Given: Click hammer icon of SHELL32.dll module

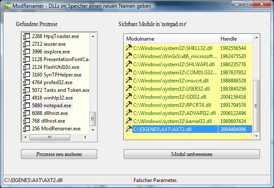Looking at the screenshot, I should pos(129,48).
